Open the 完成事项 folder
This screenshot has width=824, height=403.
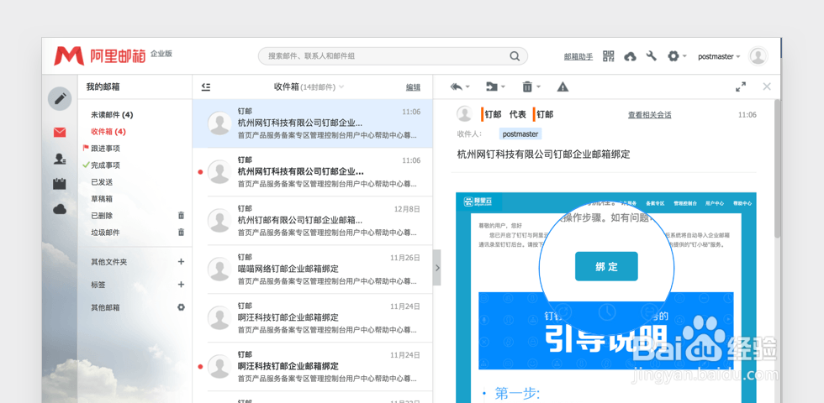click(105, 165)
